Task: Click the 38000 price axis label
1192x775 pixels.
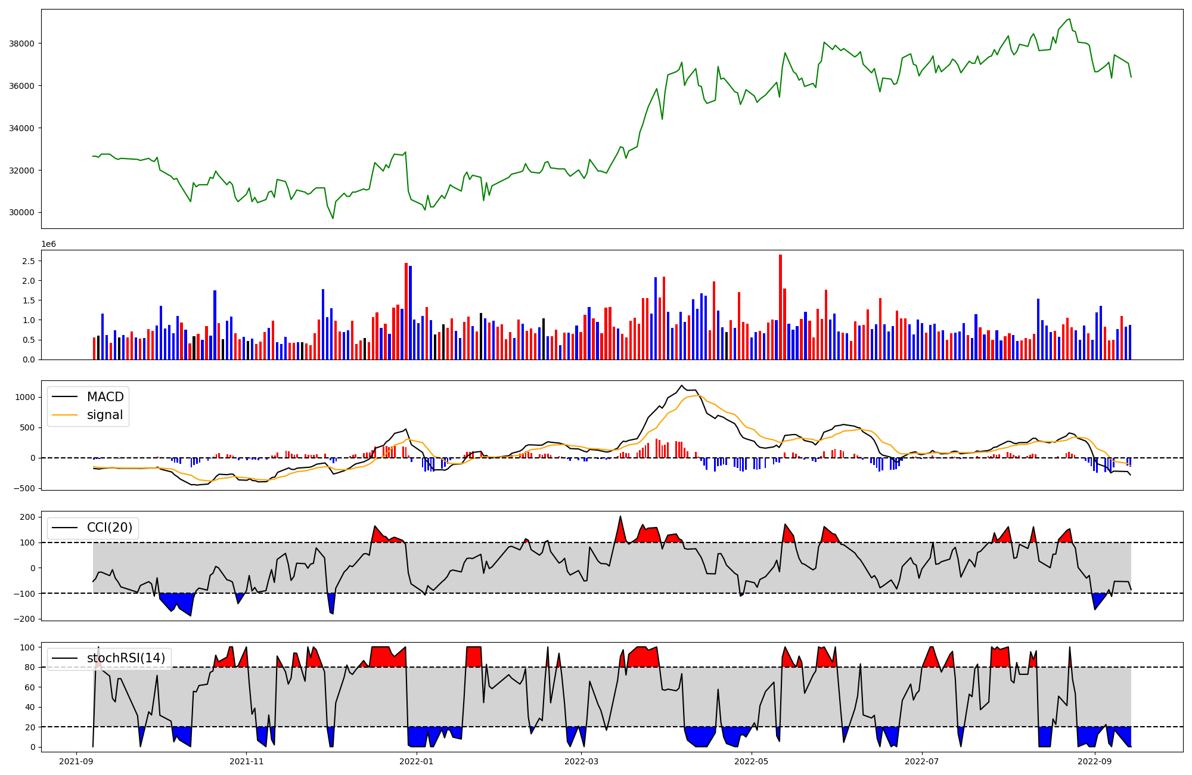Action: [22, 44]
